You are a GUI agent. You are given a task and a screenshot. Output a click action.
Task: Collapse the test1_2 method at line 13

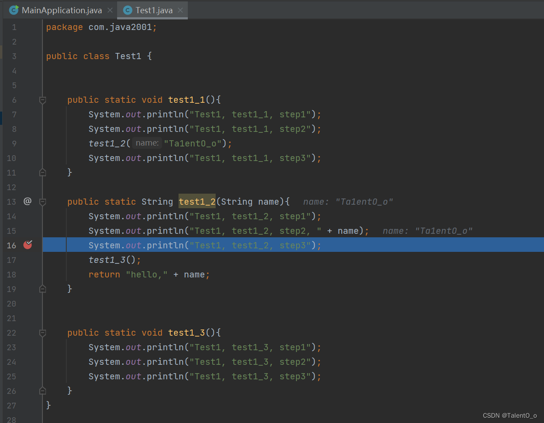[43, 202]
